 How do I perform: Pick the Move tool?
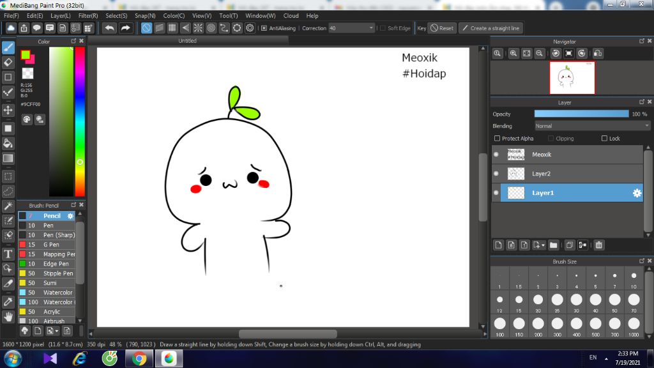[8, 110]
